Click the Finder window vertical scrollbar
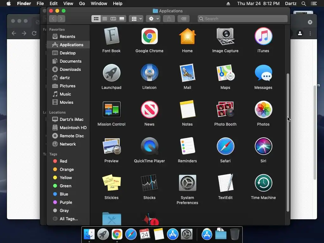 288,142
